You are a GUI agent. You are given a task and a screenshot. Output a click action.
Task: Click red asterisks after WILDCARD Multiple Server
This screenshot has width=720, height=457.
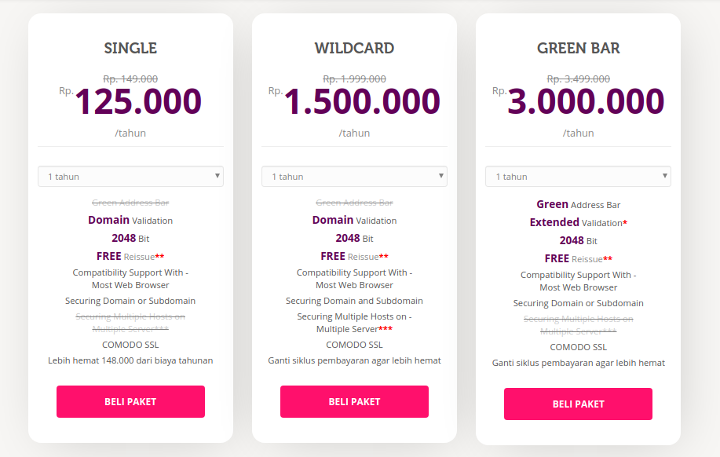386,328
